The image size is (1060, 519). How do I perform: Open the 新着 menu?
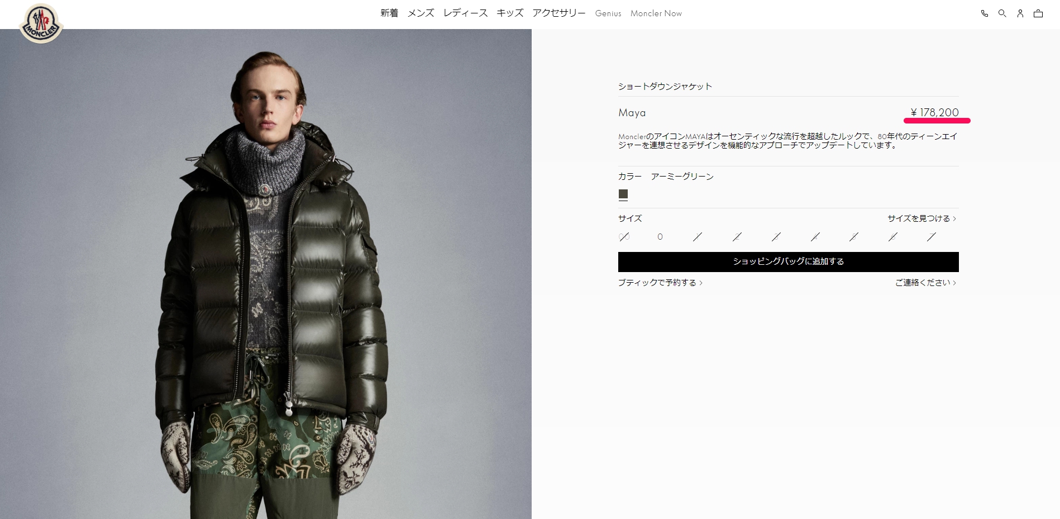click(x=389, y=13)
